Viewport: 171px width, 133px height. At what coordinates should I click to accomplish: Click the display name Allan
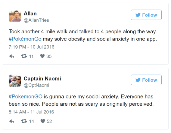point(30,14)
